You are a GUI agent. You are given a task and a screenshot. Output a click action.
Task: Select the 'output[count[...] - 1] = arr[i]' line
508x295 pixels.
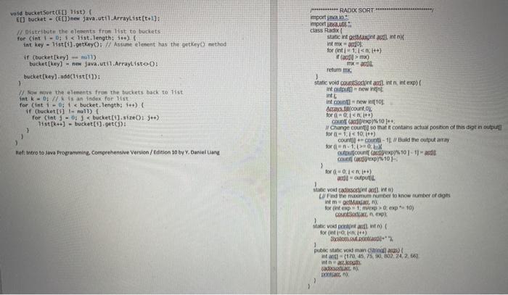pyautogui.click(x=387, y=153)
